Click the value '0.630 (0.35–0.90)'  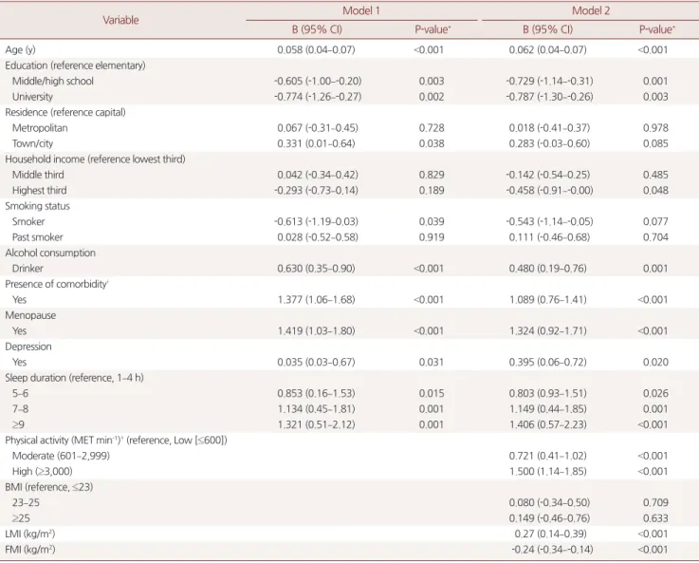(316, 269)
